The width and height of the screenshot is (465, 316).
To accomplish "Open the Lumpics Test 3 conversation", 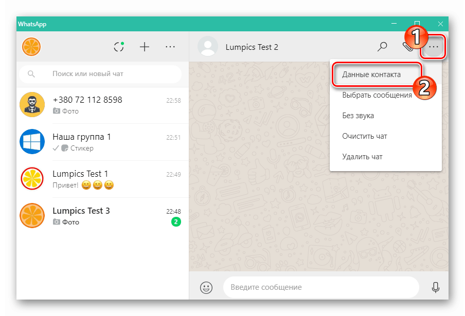I will pyautogui.click(x=102, y=216).
